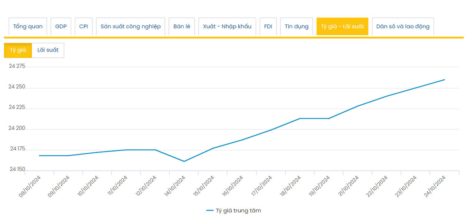The height and width of the screenshot is (219, 474).
Task: Click the Tỷ giá - Lãi suất tab
Action: (342, 26)
